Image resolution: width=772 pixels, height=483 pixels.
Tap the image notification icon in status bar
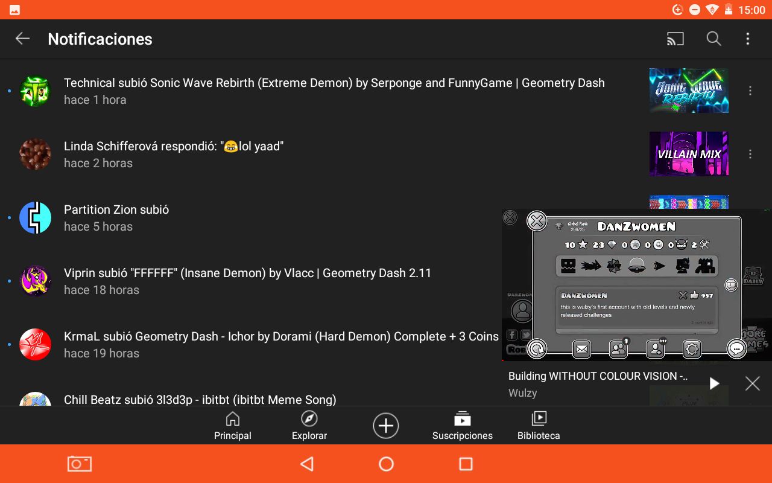(x=14, y=10)
